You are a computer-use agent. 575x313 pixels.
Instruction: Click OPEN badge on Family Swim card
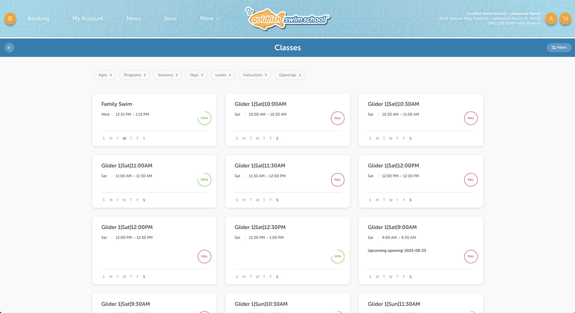205,118
